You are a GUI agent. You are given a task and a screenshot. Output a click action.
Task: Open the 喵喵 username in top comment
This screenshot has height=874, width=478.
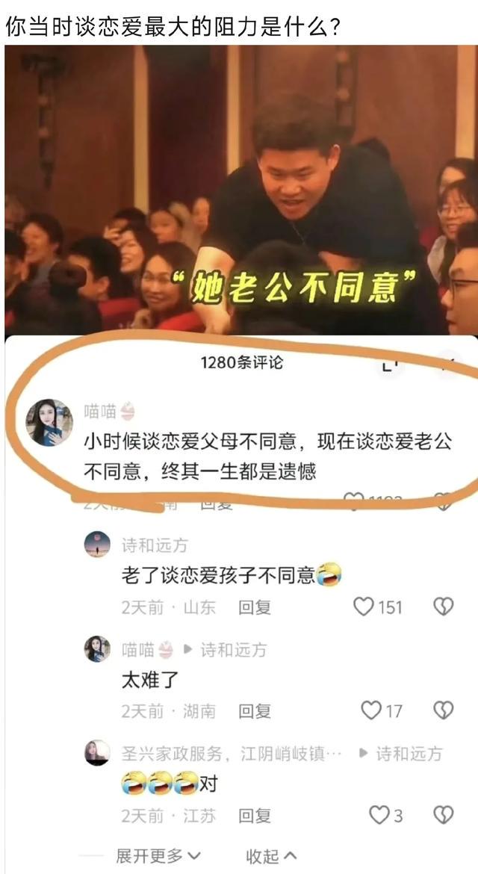pyautogui.click(x=100, y=412)
